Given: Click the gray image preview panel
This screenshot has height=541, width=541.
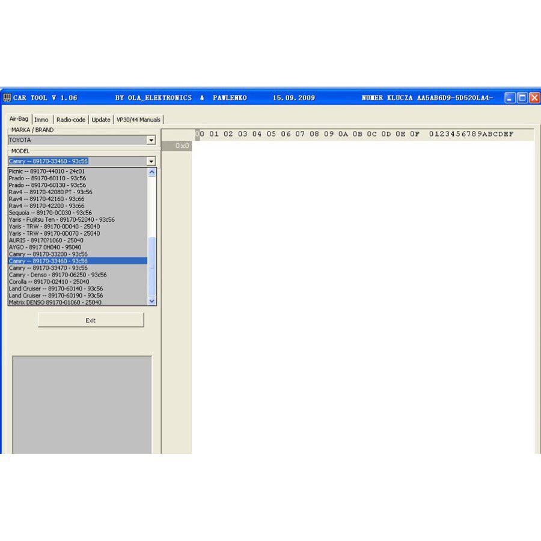Looking at the screenshot, I should (82, 405).
